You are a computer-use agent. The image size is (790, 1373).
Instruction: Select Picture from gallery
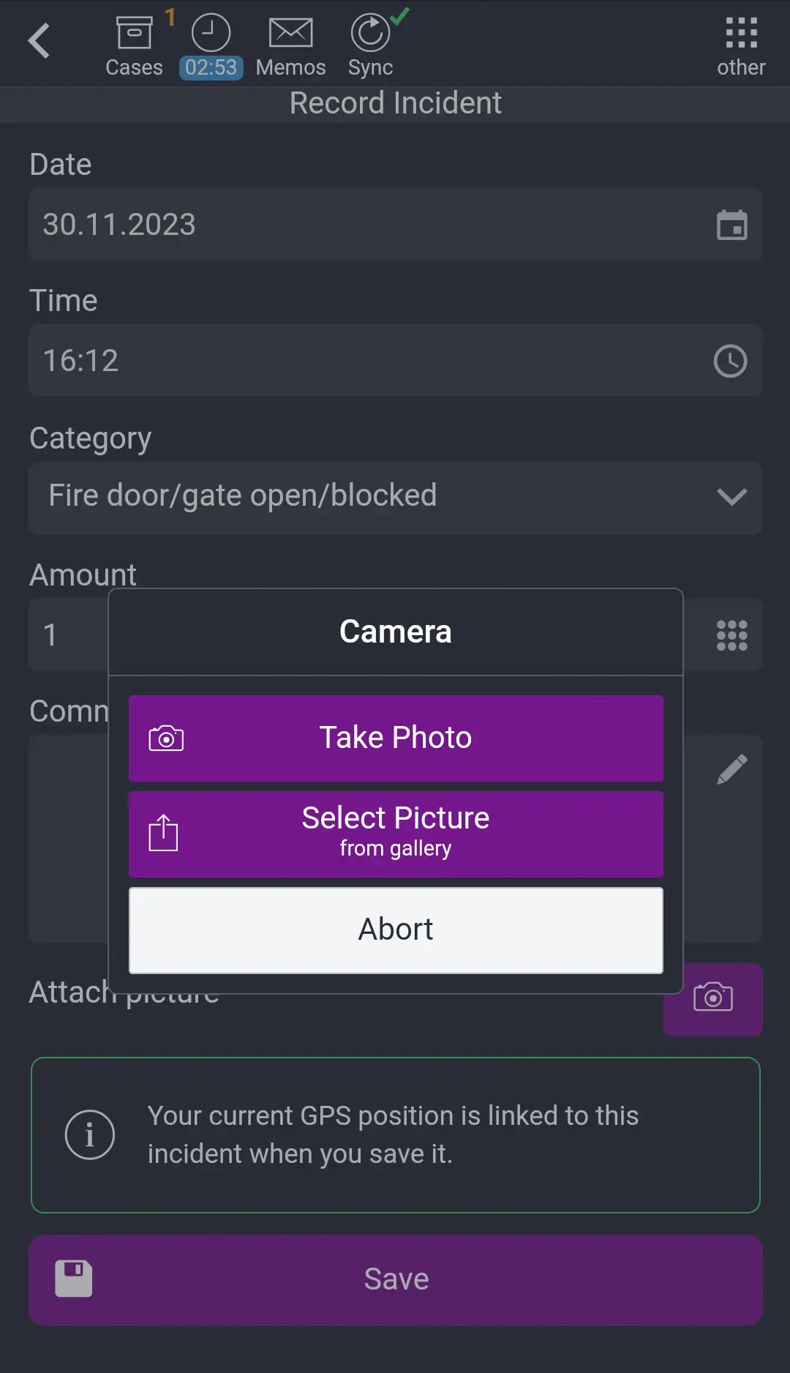395,833
